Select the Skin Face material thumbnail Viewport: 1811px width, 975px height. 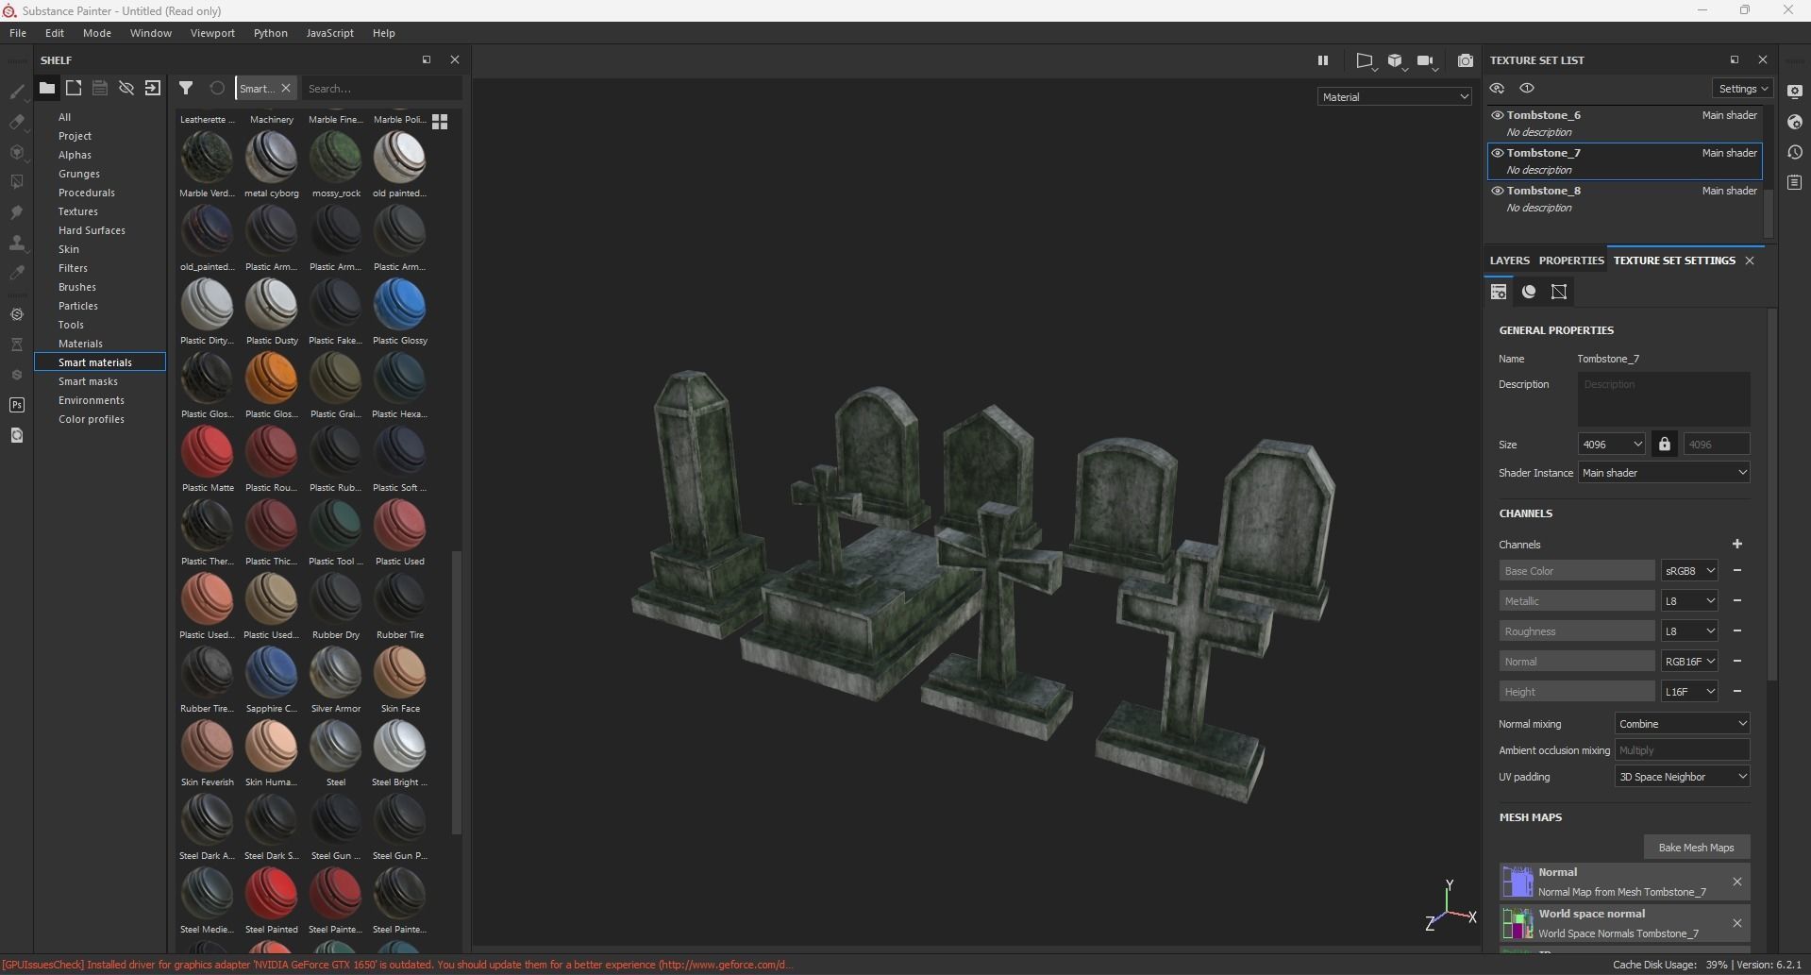[399, 673]
